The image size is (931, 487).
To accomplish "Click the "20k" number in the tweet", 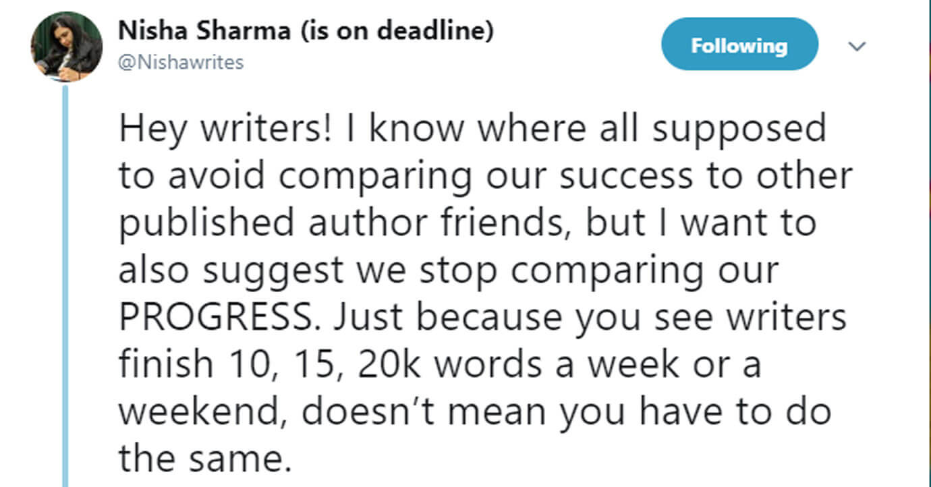I will (392, 365).
